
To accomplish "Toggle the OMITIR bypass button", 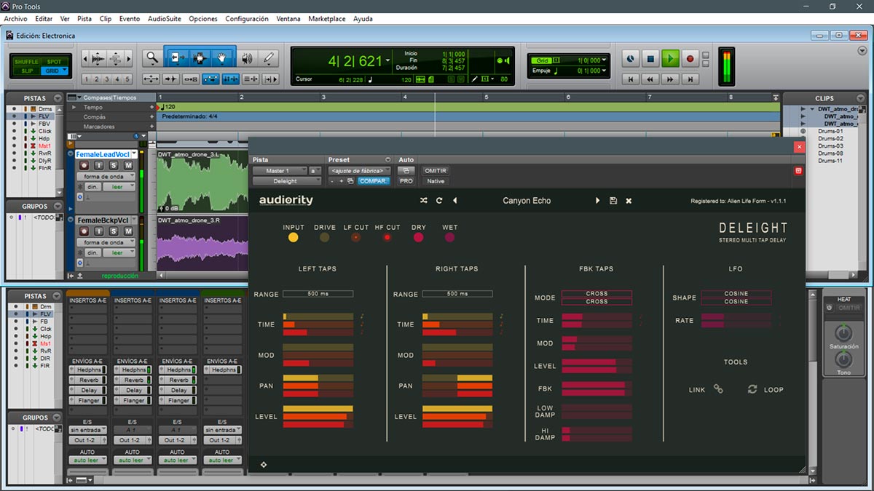I will [x=435, y=171].
